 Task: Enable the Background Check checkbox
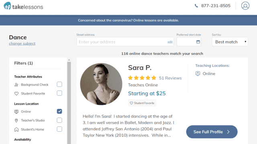click(59, 84)
